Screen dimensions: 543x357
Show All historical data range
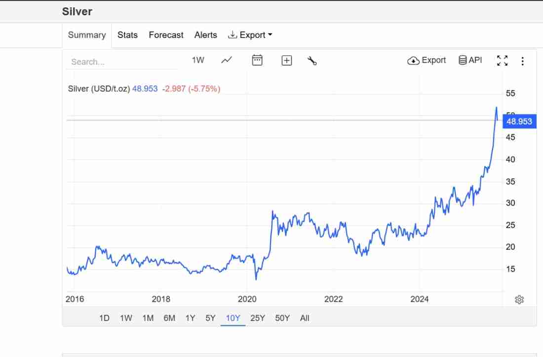[305, 318]
